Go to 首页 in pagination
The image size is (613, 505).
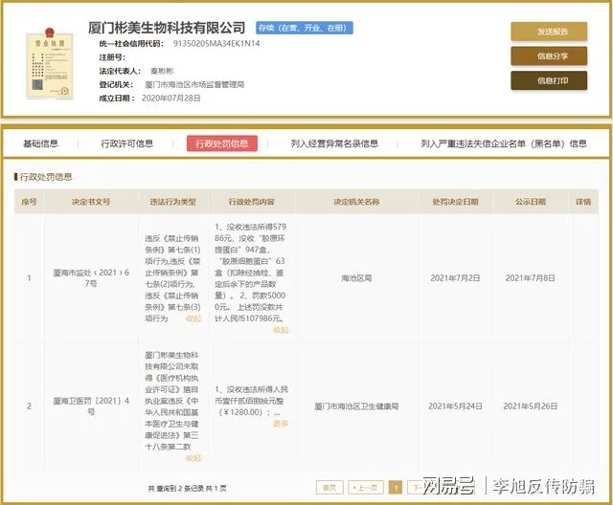click(329, 488)
